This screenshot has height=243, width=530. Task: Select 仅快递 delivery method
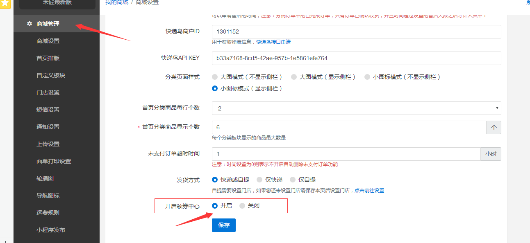[x=259, y=180]
